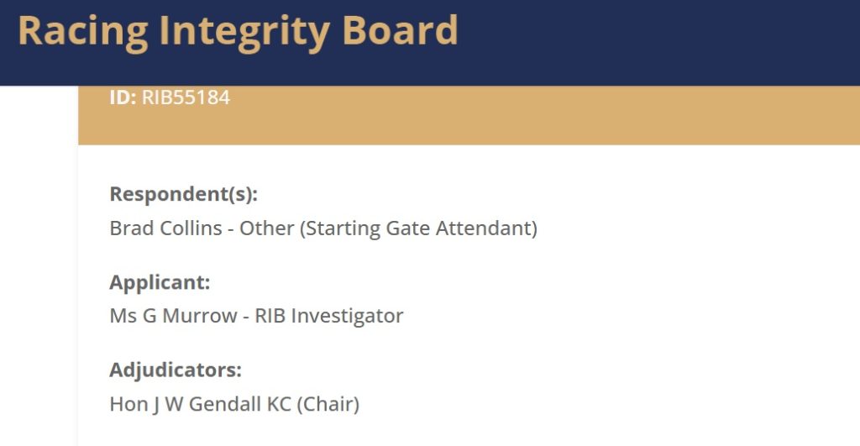860x446 pixels.
Task: Select the "Adjudicators:" heading
Action: 176,370
